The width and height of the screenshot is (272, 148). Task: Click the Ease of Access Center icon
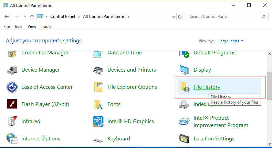coord(12,87)
